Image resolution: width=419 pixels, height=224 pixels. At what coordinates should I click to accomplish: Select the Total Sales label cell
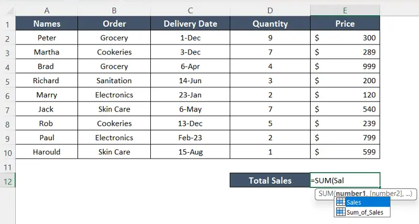pyautogui.click(x=270, y=181)
